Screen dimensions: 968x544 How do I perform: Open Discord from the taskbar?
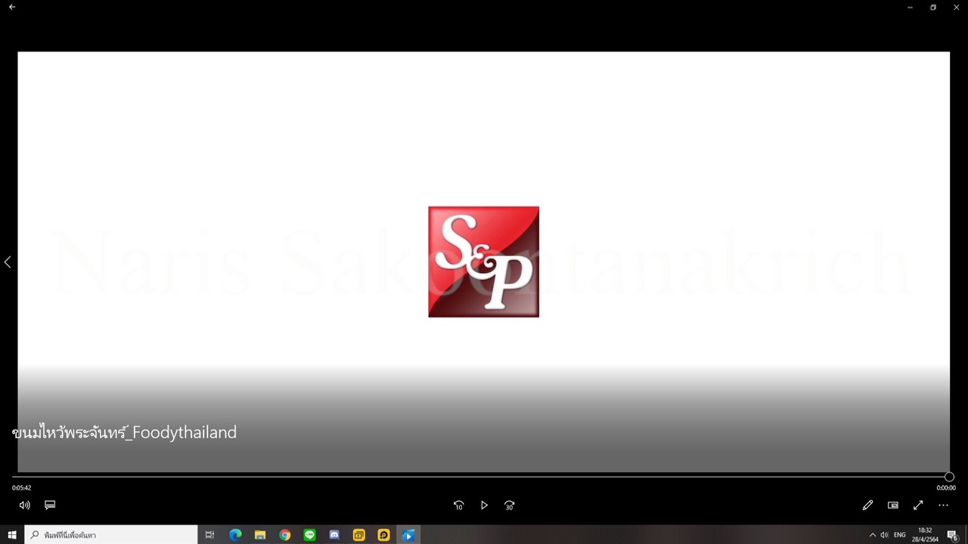point(334,535)
